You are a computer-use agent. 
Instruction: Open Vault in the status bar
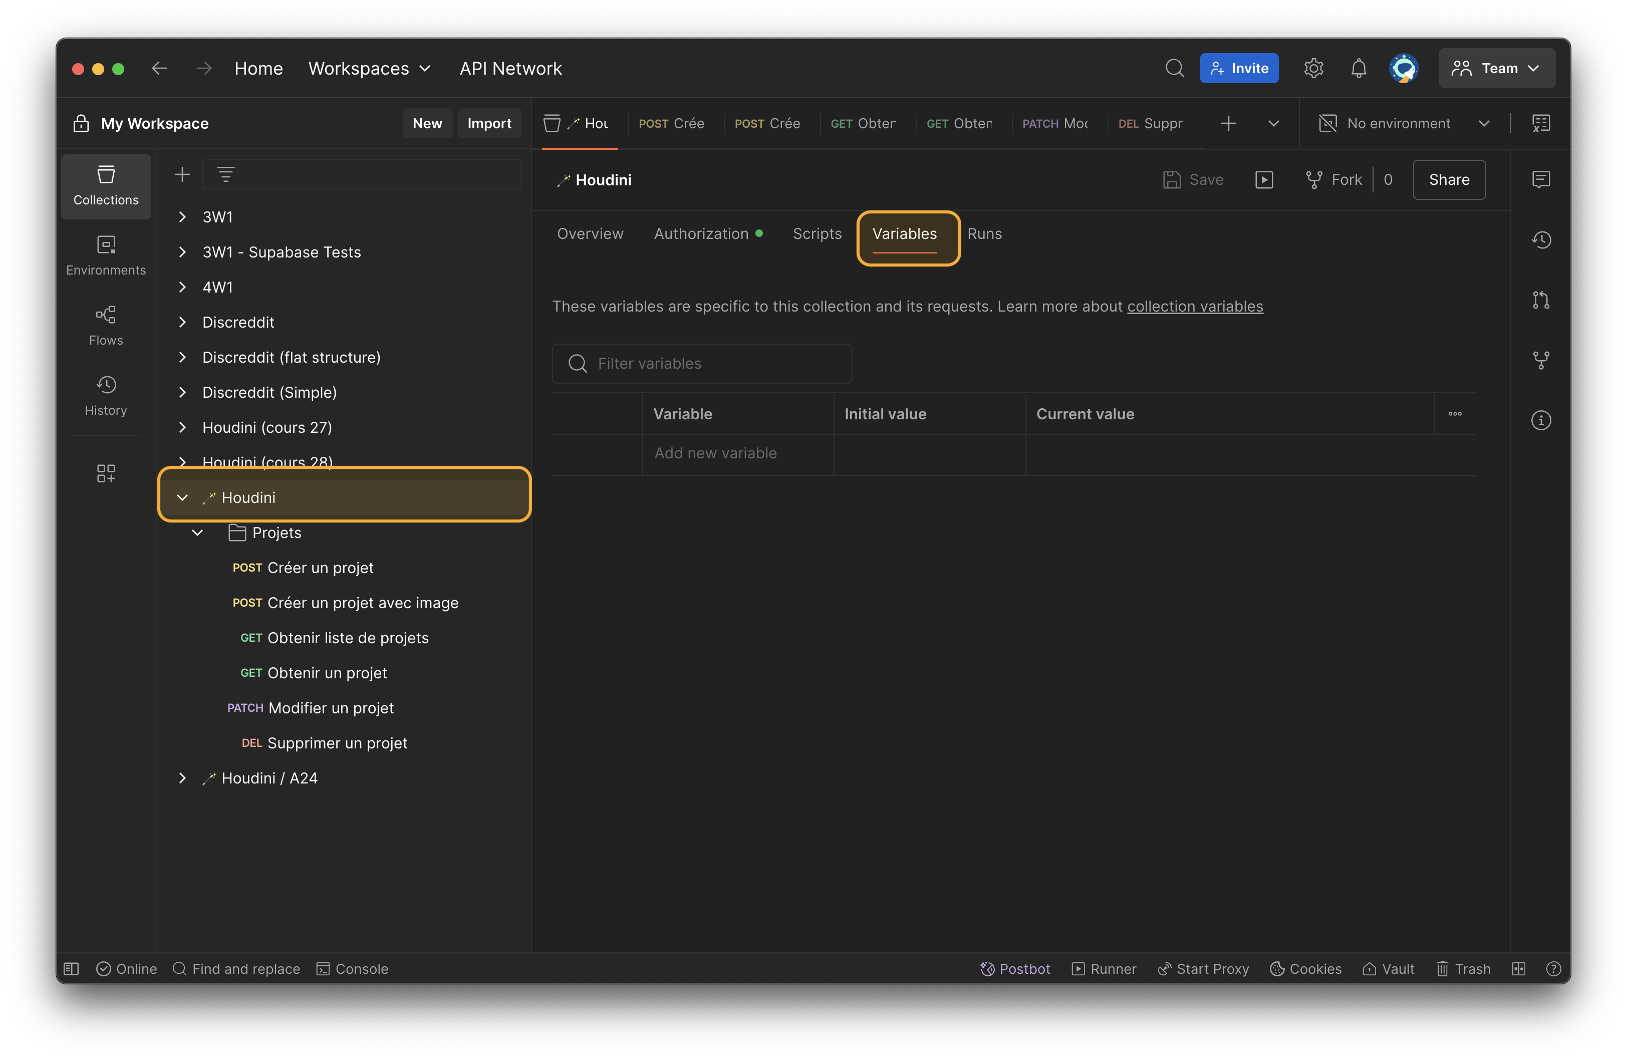point(1388,969)
